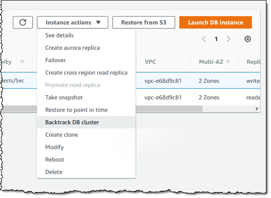Viewport: 271px width, 198px height.
Task: Open the table settings gear icon
Action: coord(248,39)
